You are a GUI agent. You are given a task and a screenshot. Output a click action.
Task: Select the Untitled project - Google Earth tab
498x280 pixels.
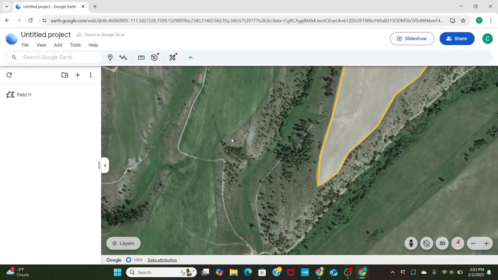(x=50, y=7)
